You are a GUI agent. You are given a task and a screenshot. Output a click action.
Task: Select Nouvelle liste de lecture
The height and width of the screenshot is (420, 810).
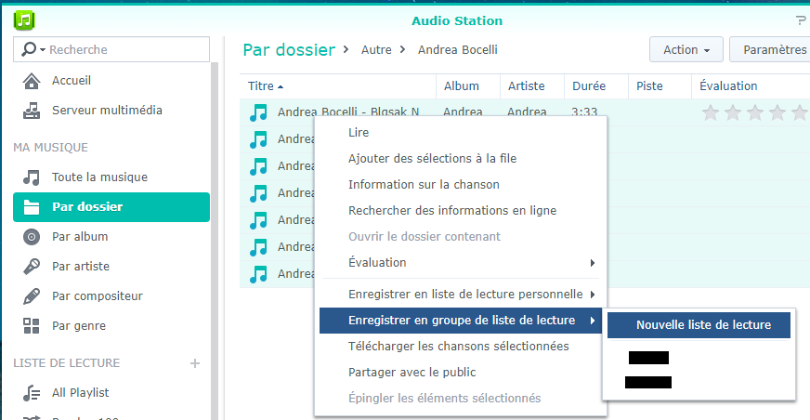pyautogui.click(x=702, y=325)
